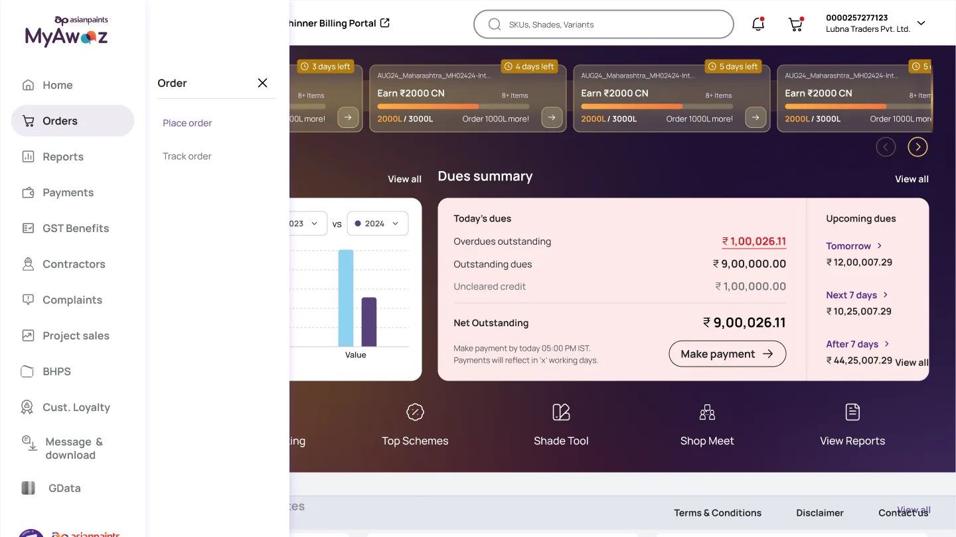The width and height of the screenshot is (956, 537).
Task: Click Net Outstanding amount ₹9,00,026.11
Action: tap(744, 323)
